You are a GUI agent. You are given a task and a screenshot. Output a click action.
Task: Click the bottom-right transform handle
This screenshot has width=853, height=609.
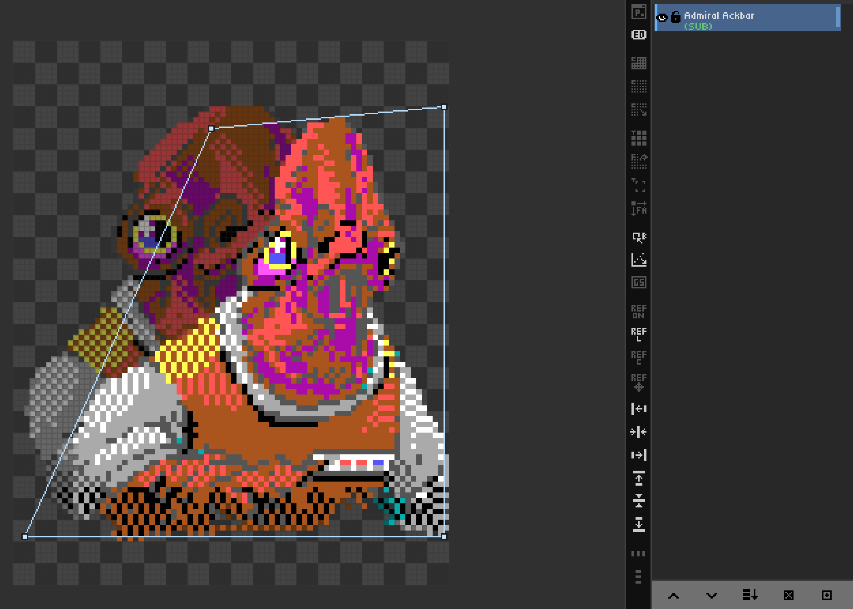[444, 536]
